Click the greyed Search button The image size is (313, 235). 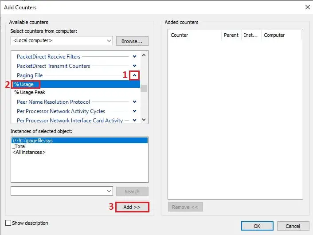coord(132,191)
